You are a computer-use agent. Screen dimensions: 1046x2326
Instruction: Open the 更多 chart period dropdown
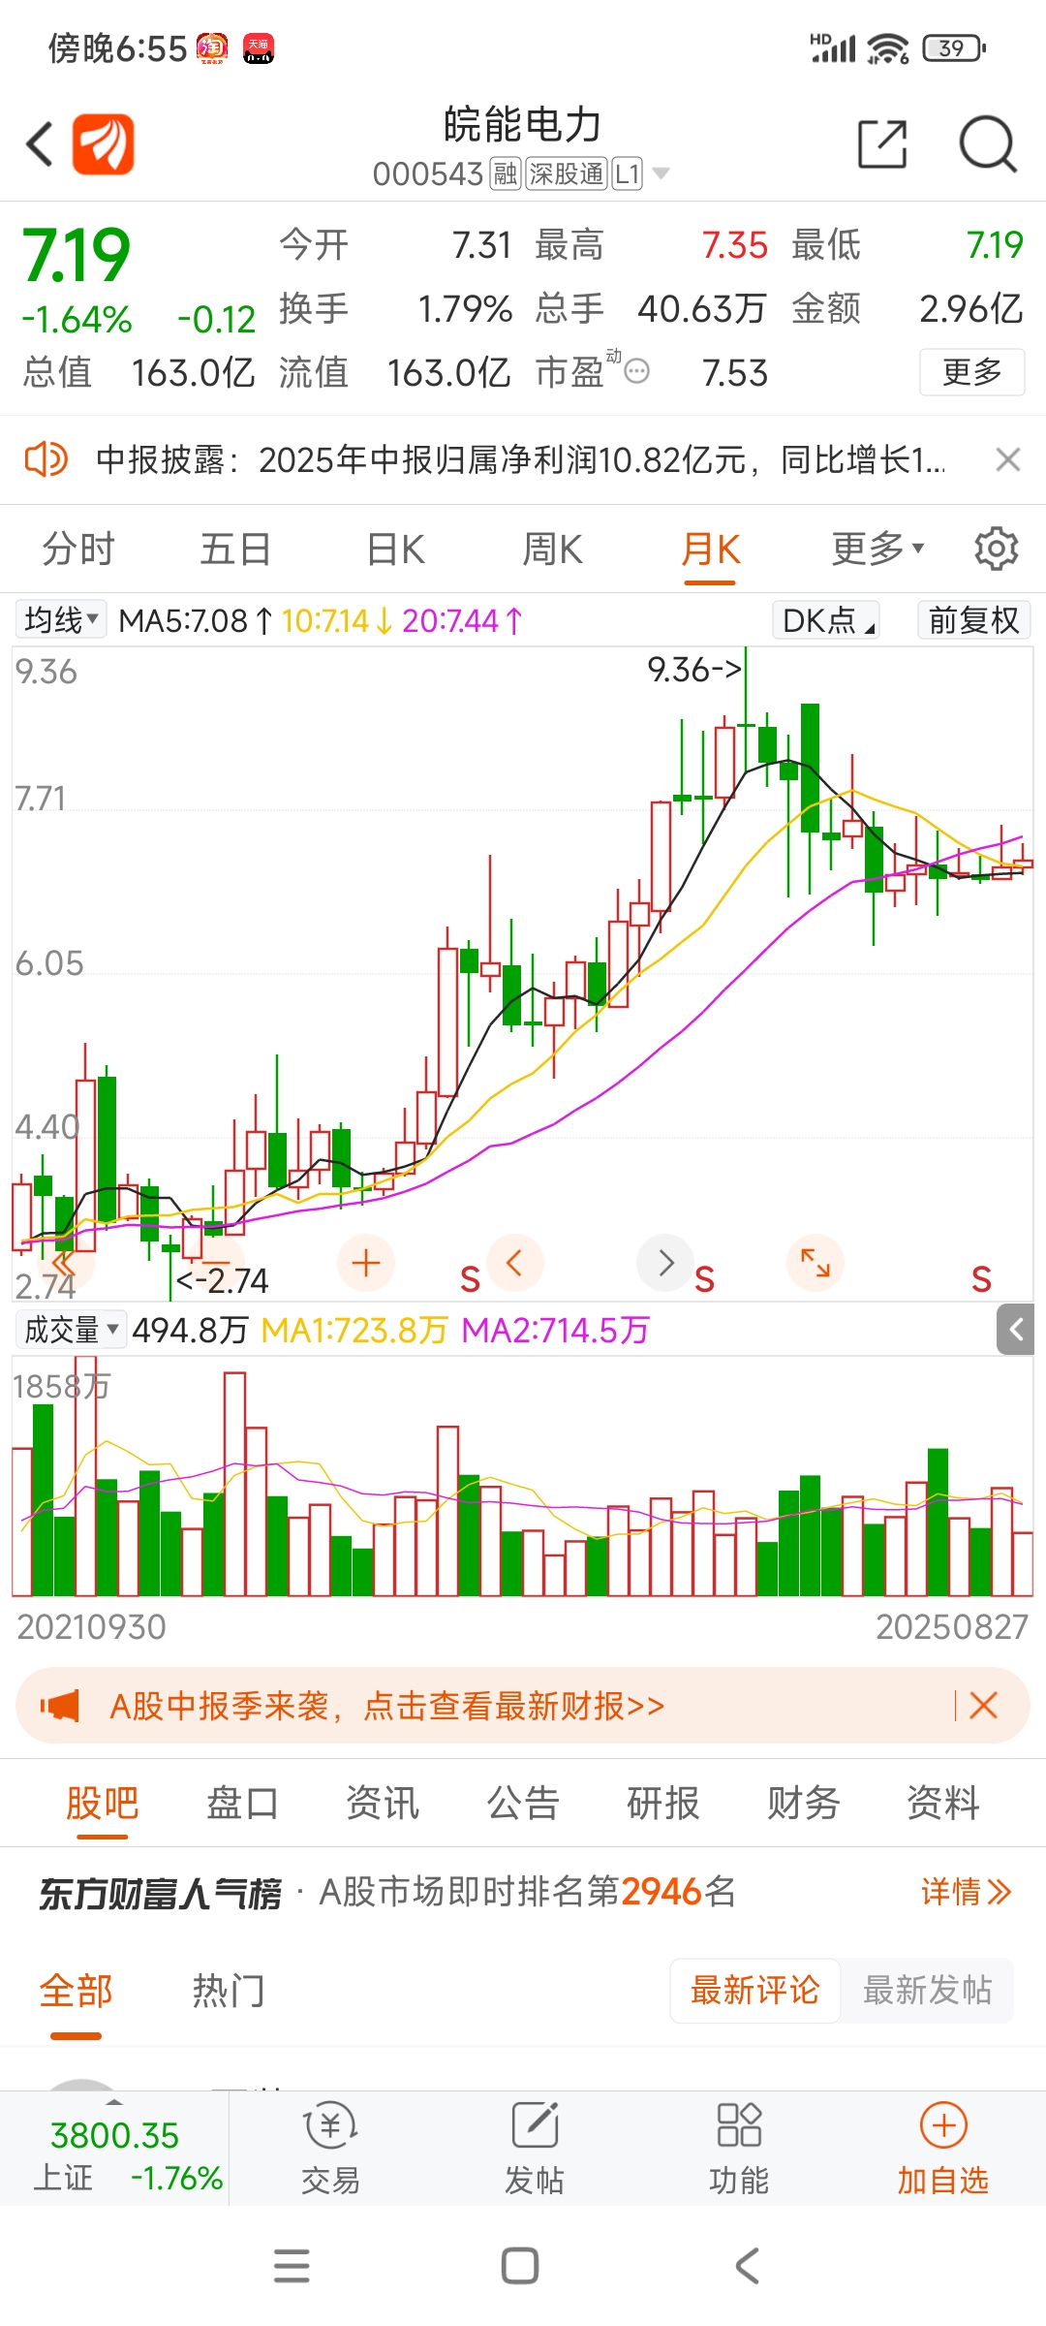tap(877, 549)
